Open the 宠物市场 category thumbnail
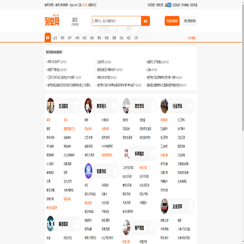244x244 pixels. click(x=127, y=106)
